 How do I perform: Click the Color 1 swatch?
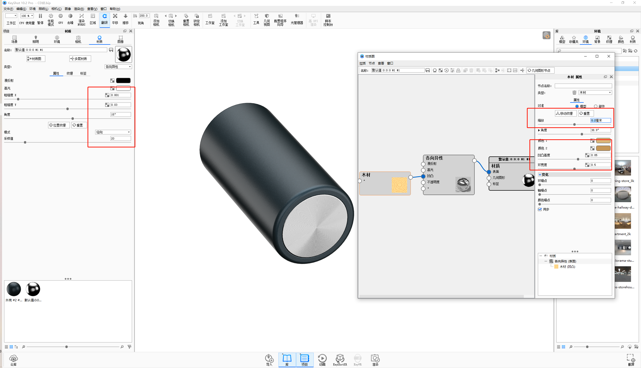pos(603,141)
